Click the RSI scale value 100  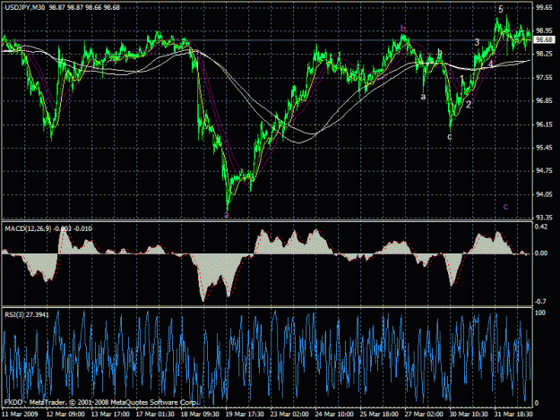[x=540, y=313]
